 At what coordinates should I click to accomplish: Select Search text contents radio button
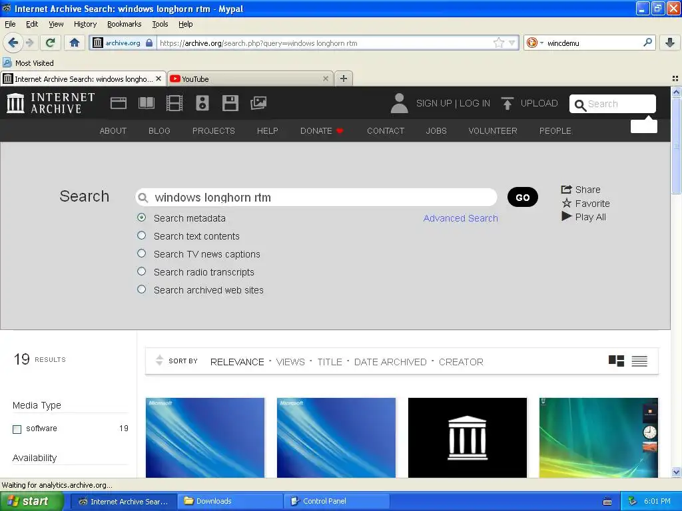(x=141, y=235)
